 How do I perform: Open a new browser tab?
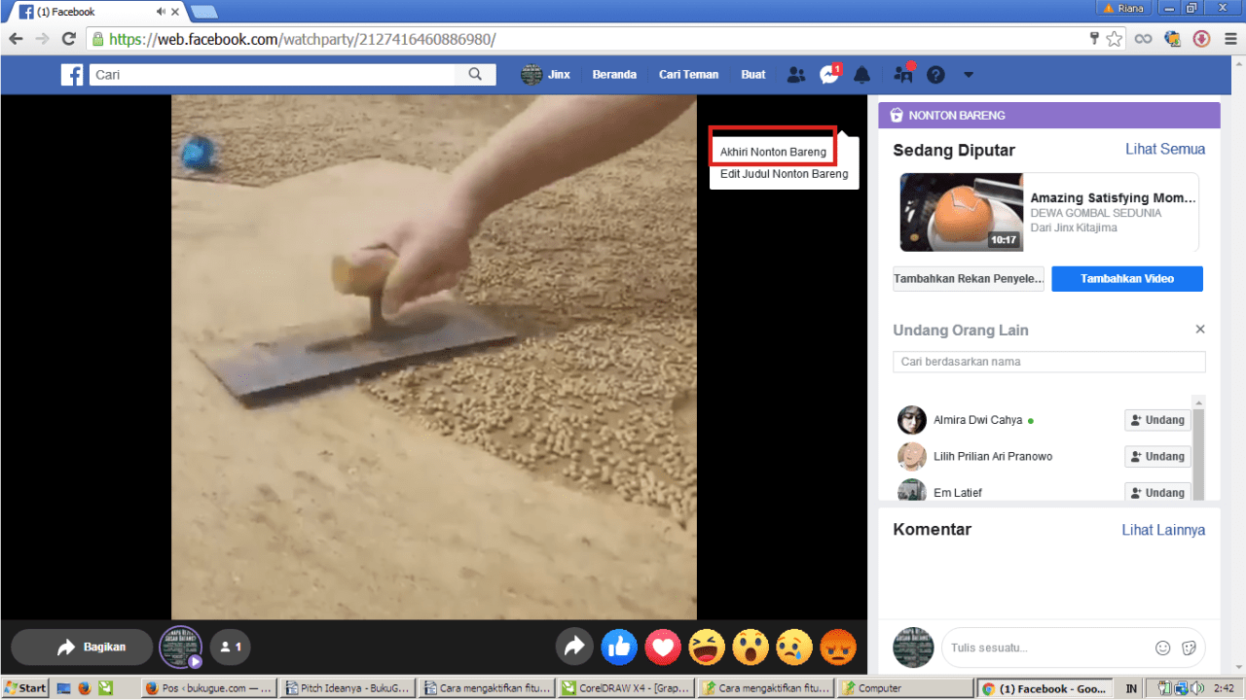click(x=203, y=12)
